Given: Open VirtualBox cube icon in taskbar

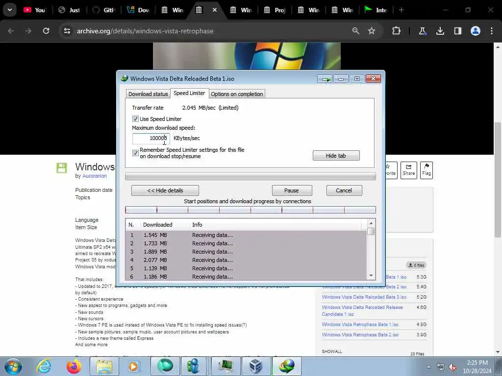Looking at the screenshot, I should click(256, 366).
